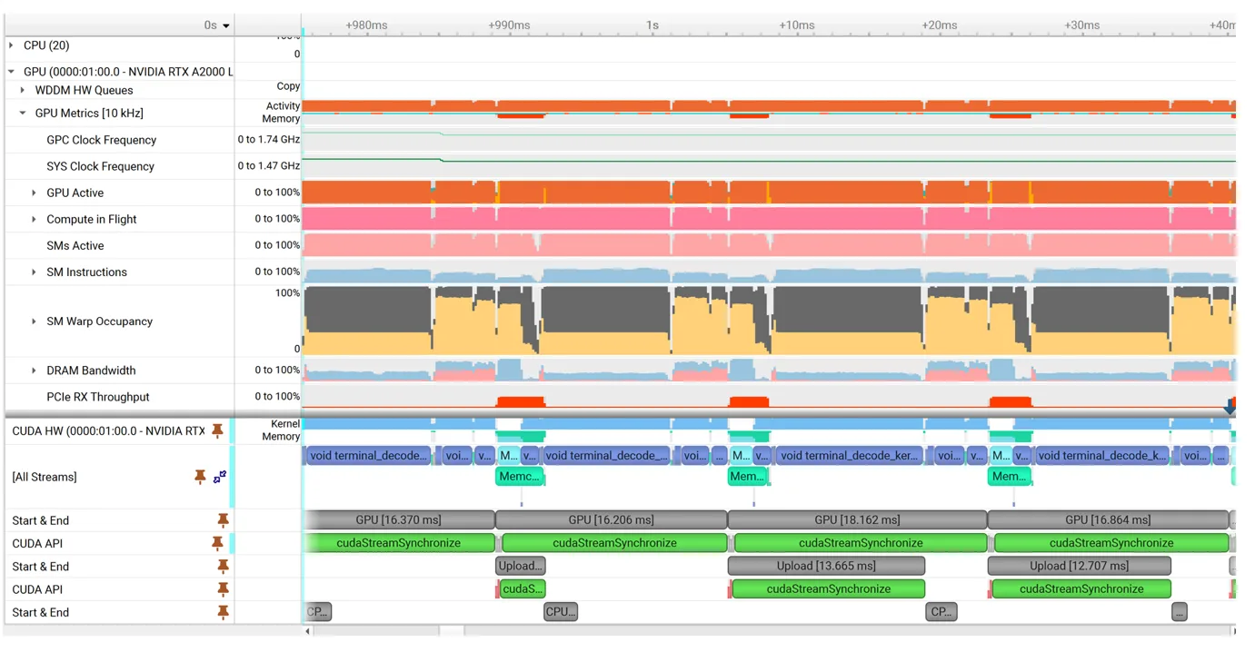Click the pin icon beside All Streams
Viewport: 1255px width, 662px height.
point(200,477)
